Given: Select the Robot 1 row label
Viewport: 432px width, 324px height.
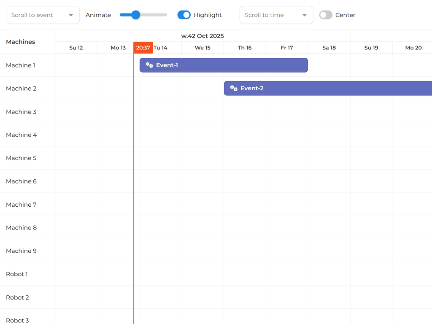Looking at the screenshot, I should (17, 274).
